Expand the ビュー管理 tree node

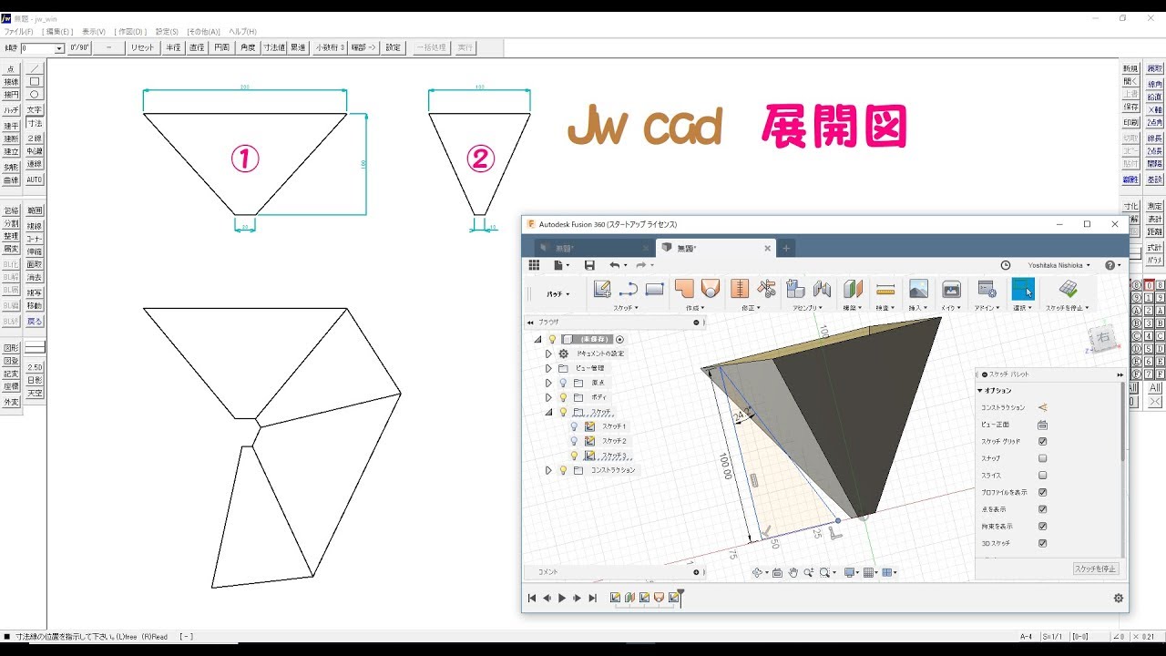coord(548,368)
